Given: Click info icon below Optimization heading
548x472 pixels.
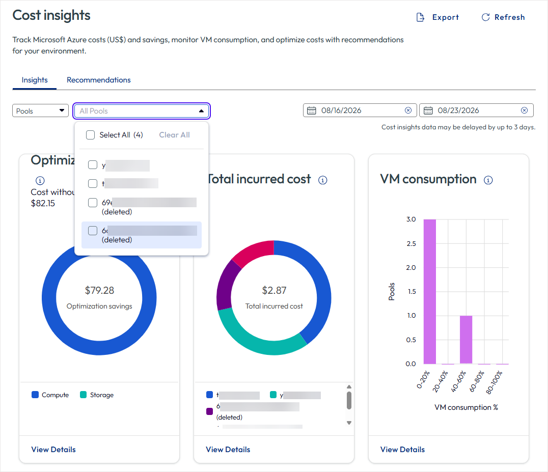Looking at the screenshot, I should click(x=40, y=181).
